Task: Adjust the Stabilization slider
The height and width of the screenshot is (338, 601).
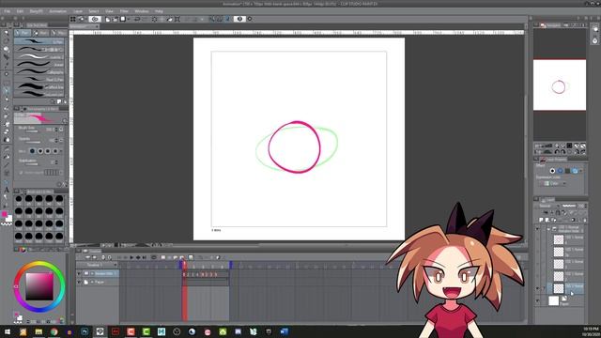Action: click(x=32, y=164)
